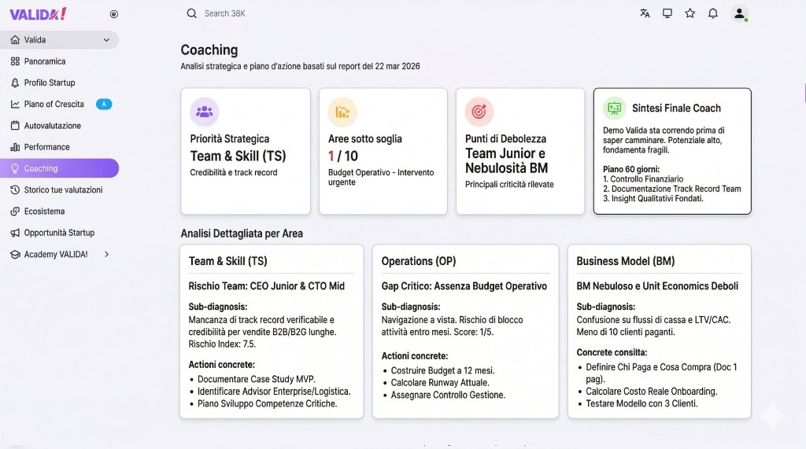Click the 1 / 10 score
806x449 pixels.
(343, 156)
